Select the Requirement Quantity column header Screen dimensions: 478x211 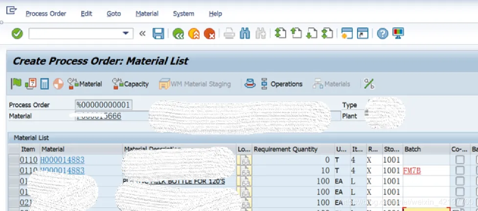(293, 149)
